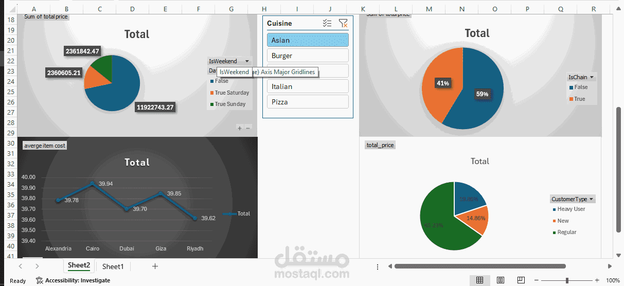Viewport: 624px width, 286px height.
Task: Click the Giza axis label
Action: (161, 248)
